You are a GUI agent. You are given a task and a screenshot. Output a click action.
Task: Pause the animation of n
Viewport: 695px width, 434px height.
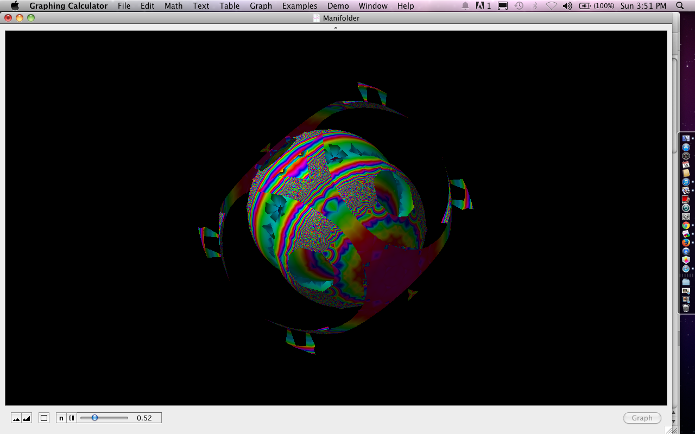pyautogui.click(x=72, y=418)
